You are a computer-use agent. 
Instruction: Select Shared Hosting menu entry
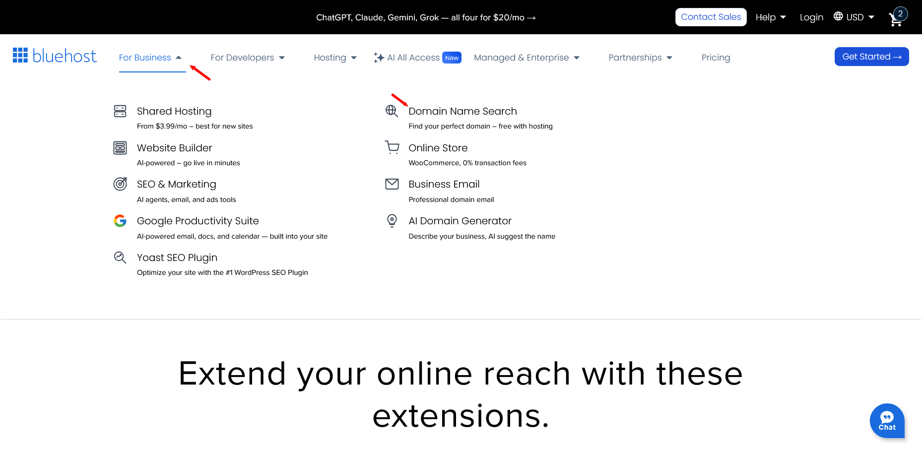click(x=174, y=111)
